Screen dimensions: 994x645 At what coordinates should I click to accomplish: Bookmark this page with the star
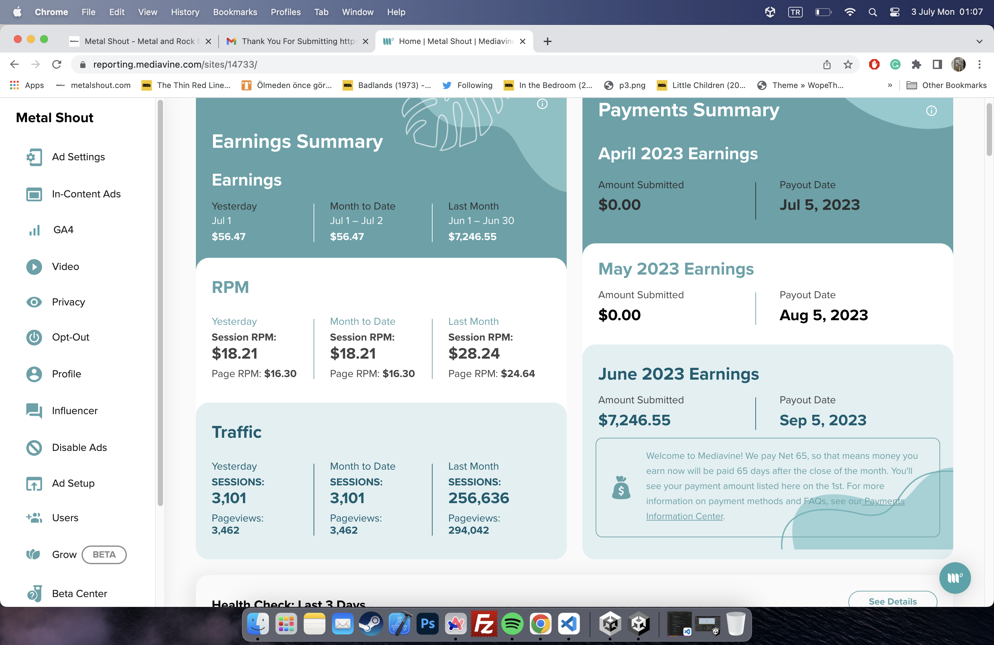848,64
